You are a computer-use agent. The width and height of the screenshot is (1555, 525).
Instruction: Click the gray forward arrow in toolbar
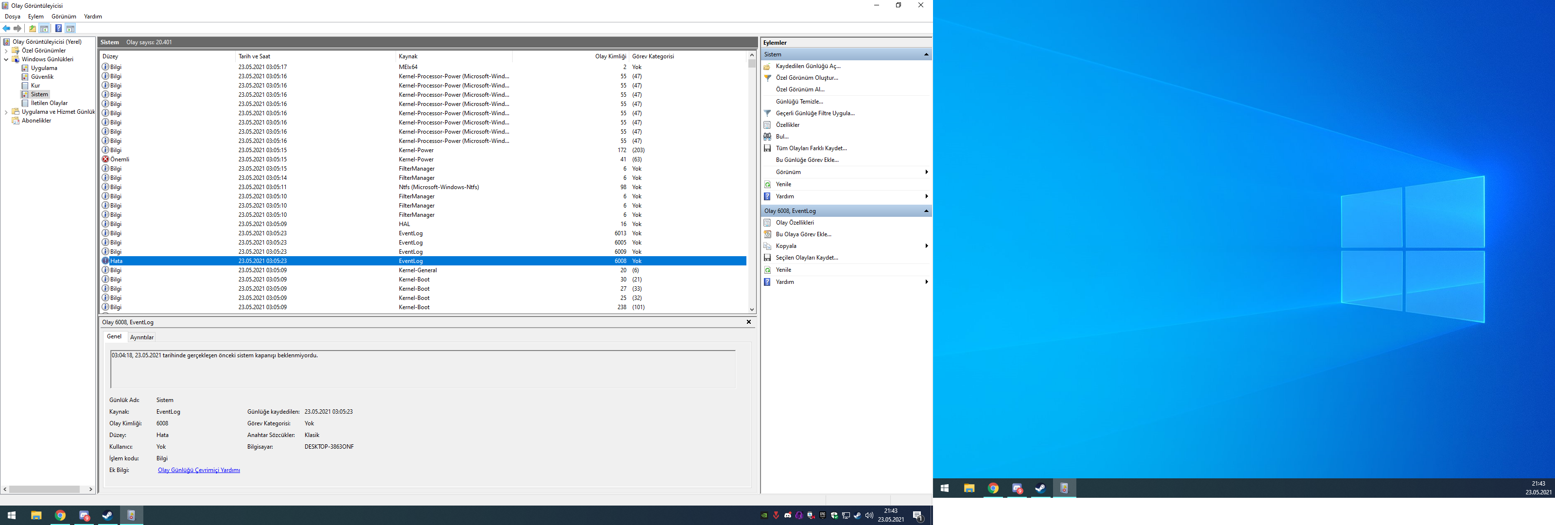click(17, 28)
